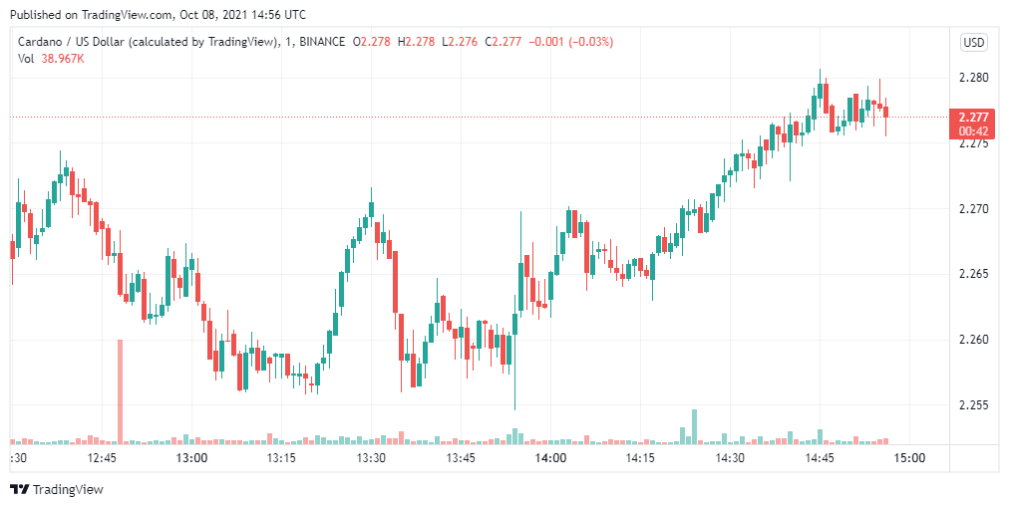Open the USD currency selector
1009x507 pixels.
(x=973, y=42)
